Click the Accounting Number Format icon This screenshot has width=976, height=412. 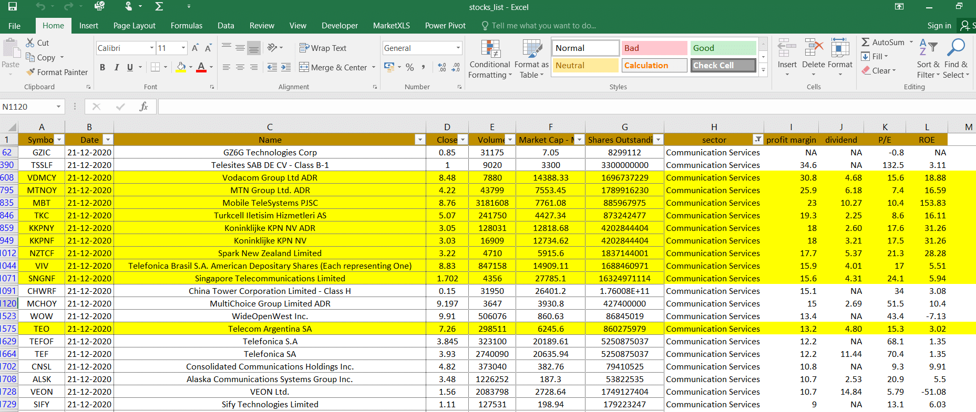point(389,67)
